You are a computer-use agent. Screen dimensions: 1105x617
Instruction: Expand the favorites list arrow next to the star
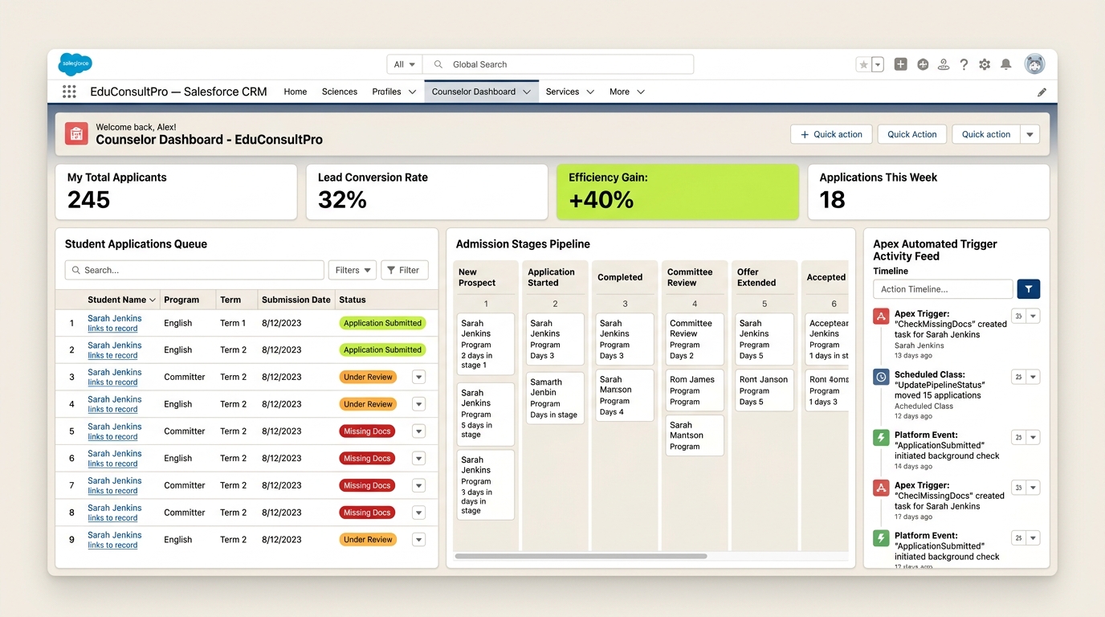click(878, 64)
